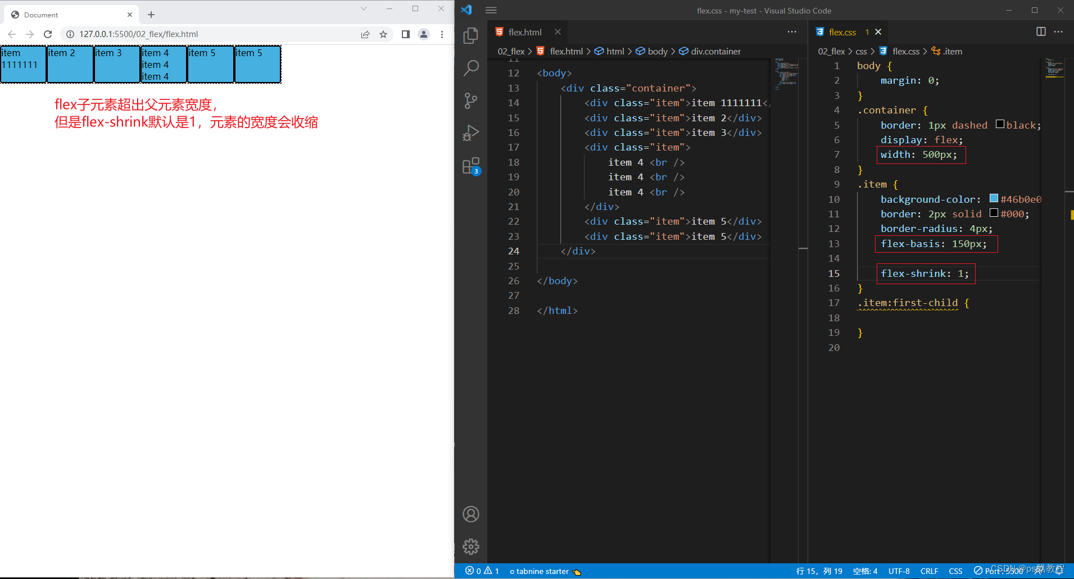Toggle the browser side panel
The image size is (1074, 579).
click(x=406, y=34)
